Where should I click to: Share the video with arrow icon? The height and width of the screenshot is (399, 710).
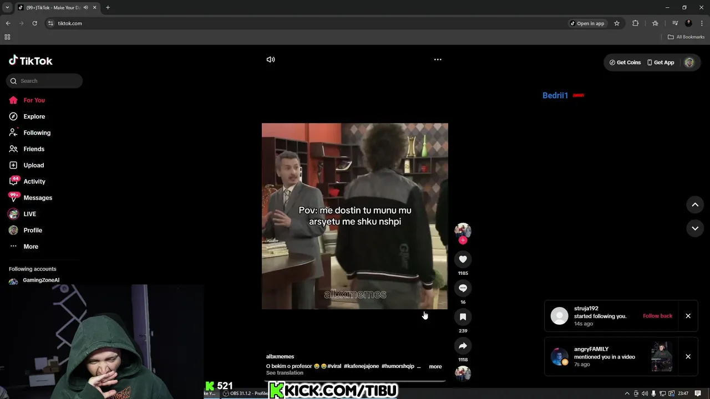pos(463,345)
